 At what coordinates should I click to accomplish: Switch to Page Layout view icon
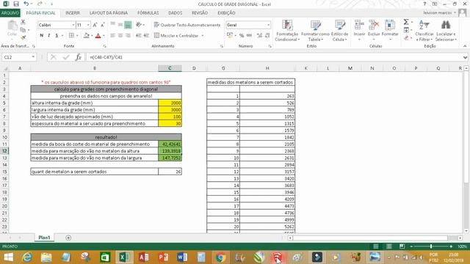tap(388, 246)
